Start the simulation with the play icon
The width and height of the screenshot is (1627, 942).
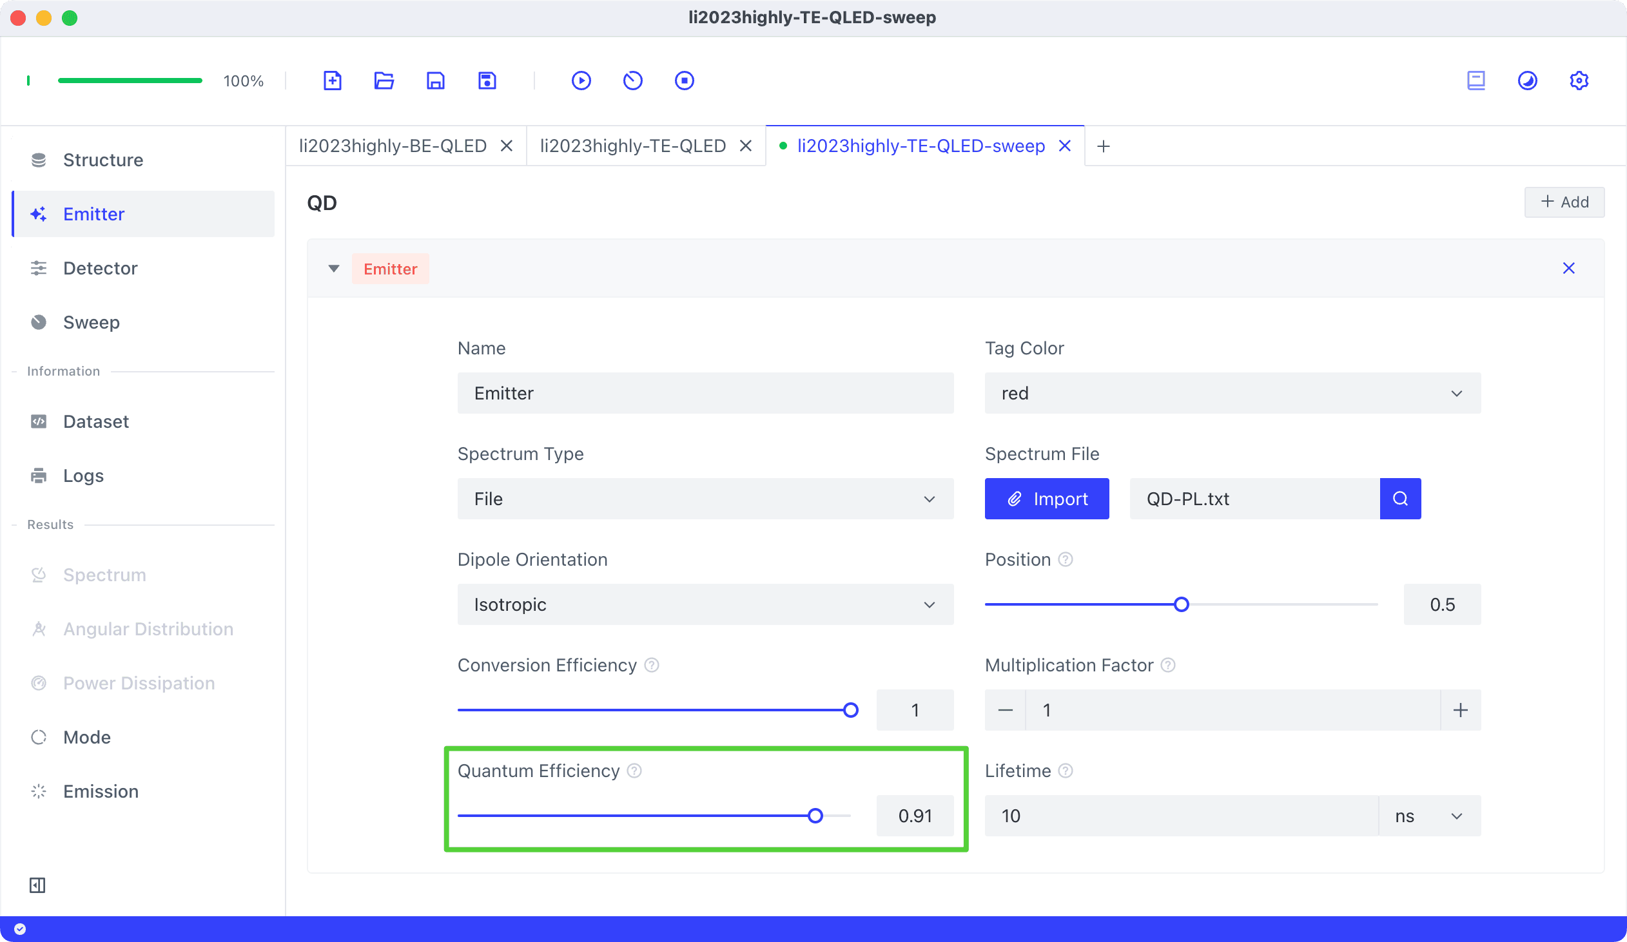click(x=581, y=81)
